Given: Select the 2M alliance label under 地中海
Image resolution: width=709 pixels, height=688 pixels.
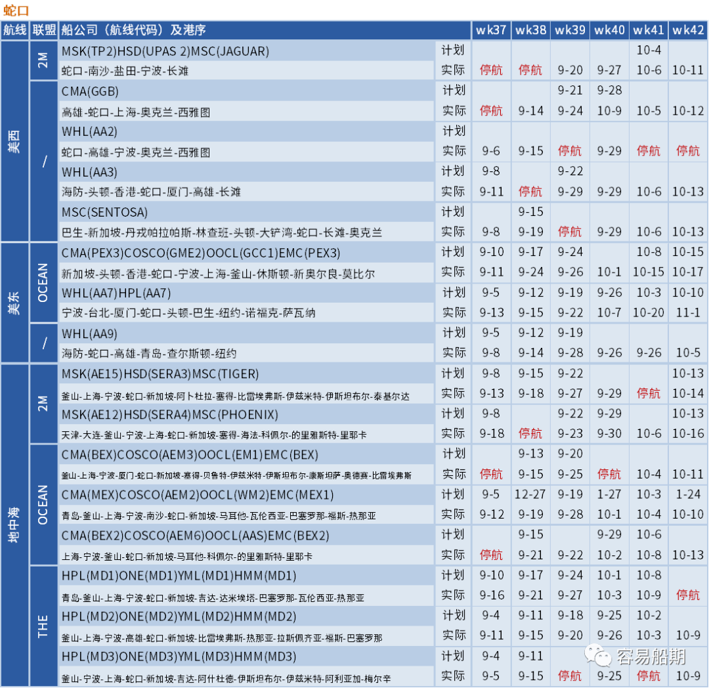Looking at the screenshot, I should pos(44,404).
